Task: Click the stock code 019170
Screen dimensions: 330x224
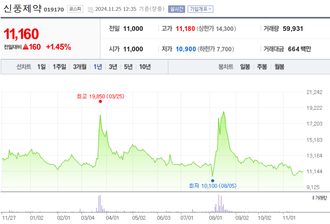Action: pos(54,10)
